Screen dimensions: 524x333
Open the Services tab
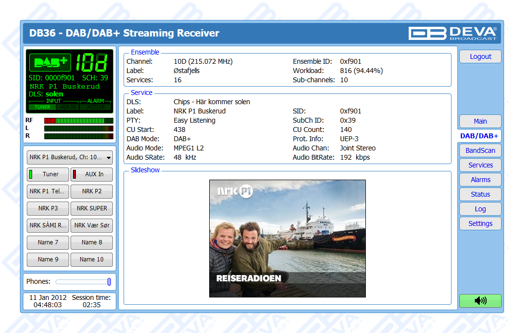pos(480,165)
